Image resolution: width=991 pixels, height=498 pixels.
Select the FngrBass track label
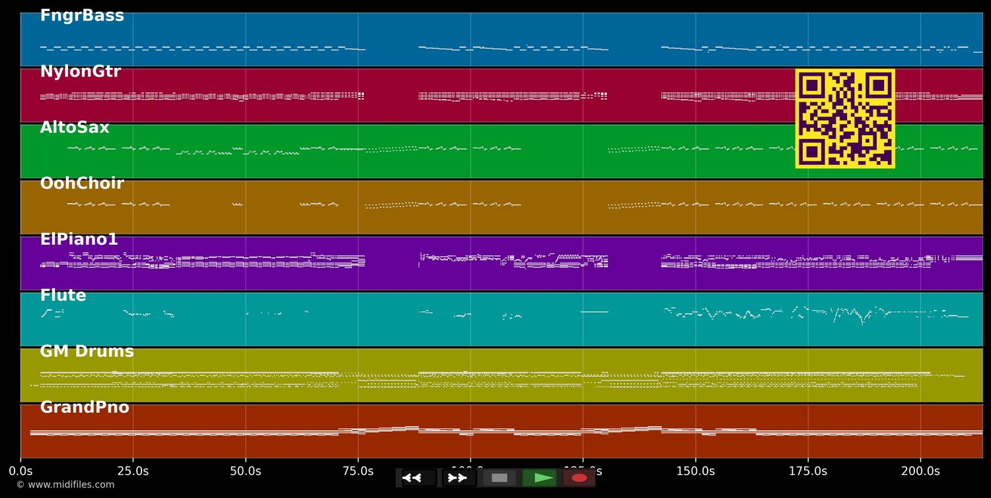click(82, 16)
